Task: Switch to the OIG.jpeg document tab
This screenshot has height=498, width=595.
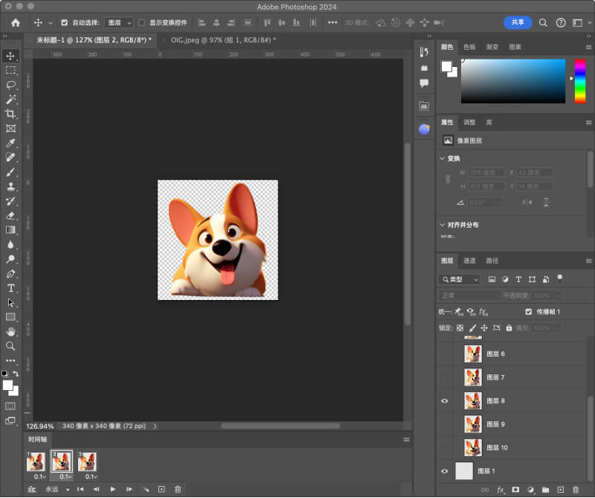Action: click(222, 40)
